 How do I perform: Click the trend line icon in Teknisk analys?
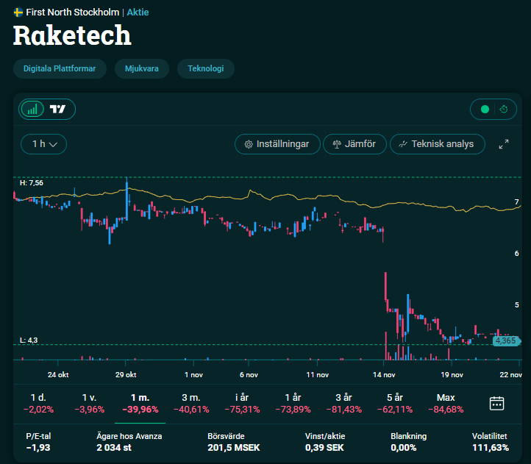(403, 144)
